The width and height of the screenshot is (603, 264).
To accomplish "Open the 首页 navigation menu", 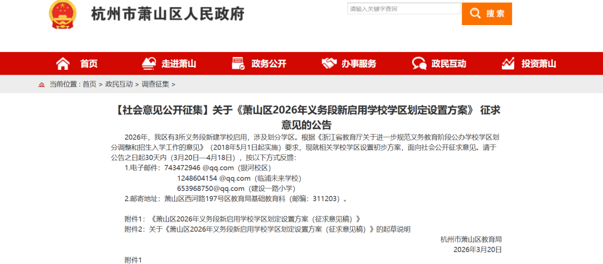I will (x=89, y=64).
